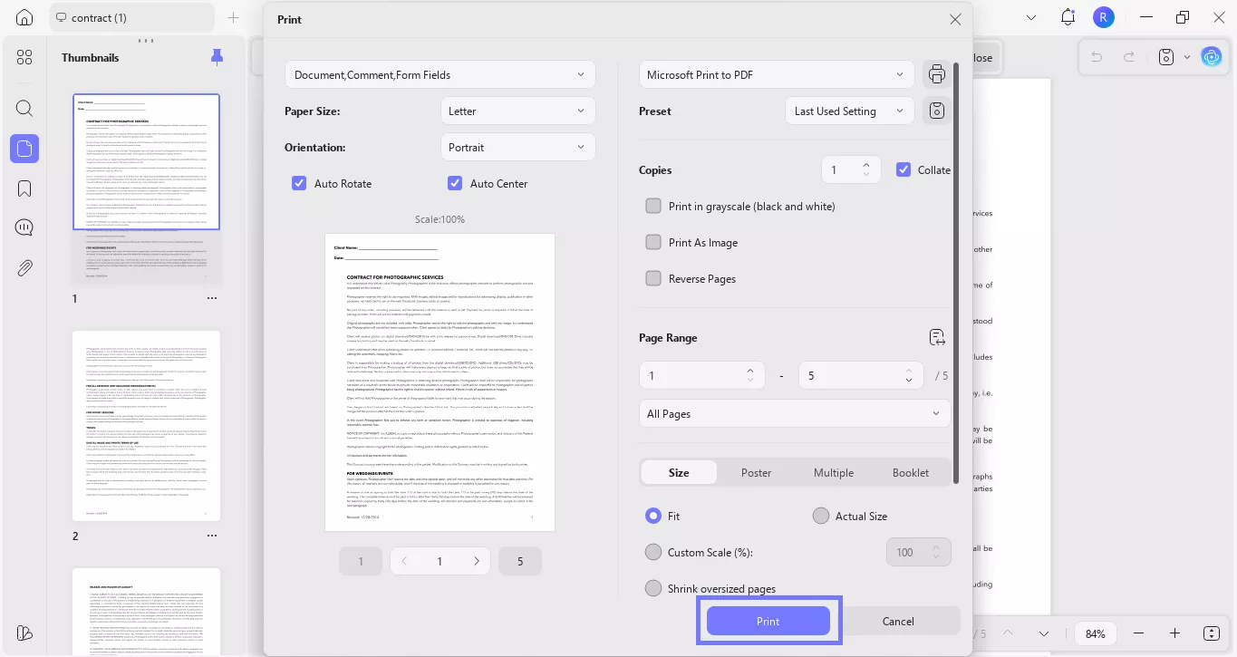
Task: Select page 2 thumbnail in Thumbnails panel
Action: 146,426
